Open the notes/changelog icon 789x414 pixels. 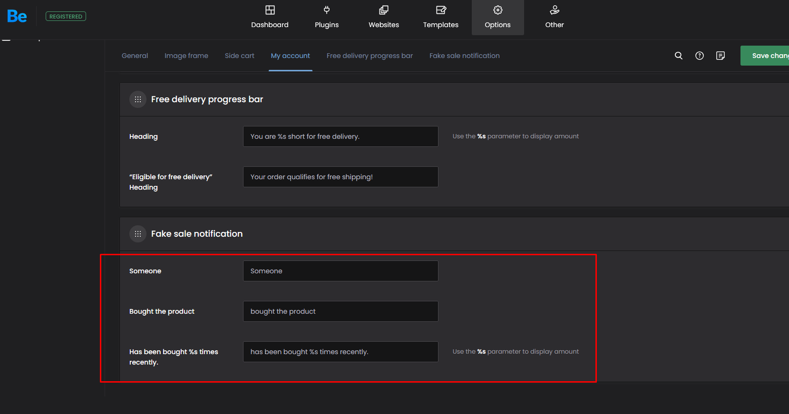point(721,56)
